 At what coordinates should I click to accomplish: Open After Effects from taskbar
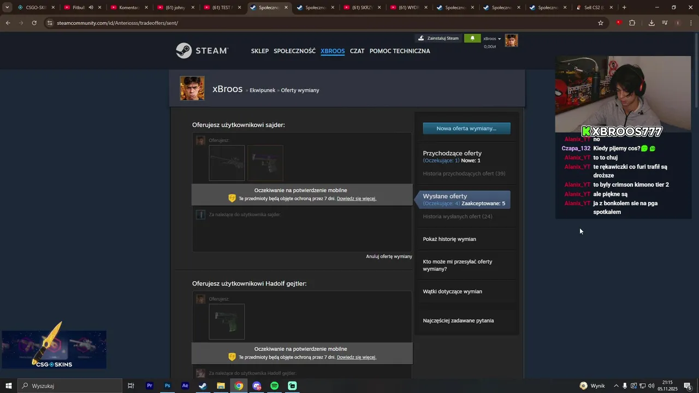coord(185,386)
